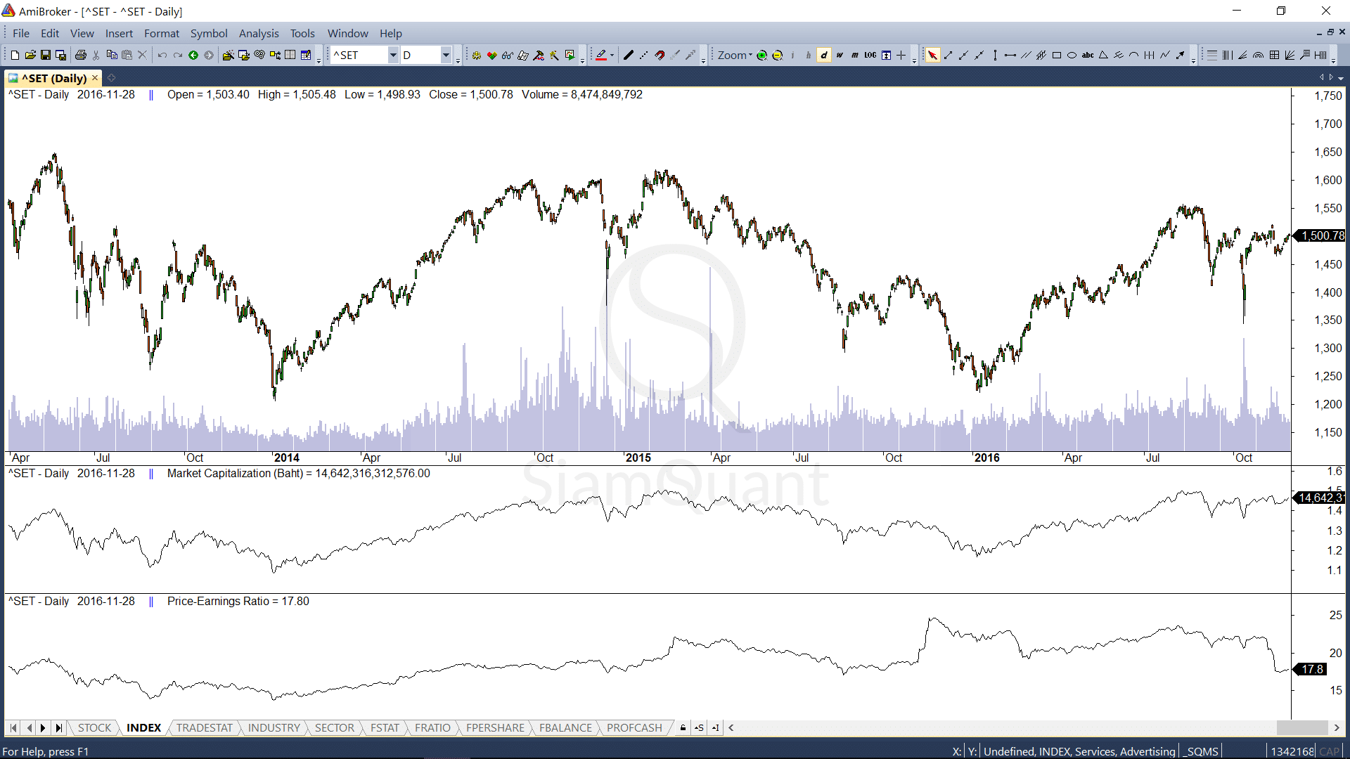Screen dimensions: 1350x759
Task: Toggle the weekly (w) interval button
Action: [839, 56]
